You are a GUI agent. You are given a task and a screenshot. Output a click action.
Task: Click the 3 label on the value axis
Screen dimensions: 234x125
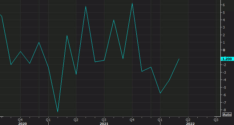click(224, 27)
